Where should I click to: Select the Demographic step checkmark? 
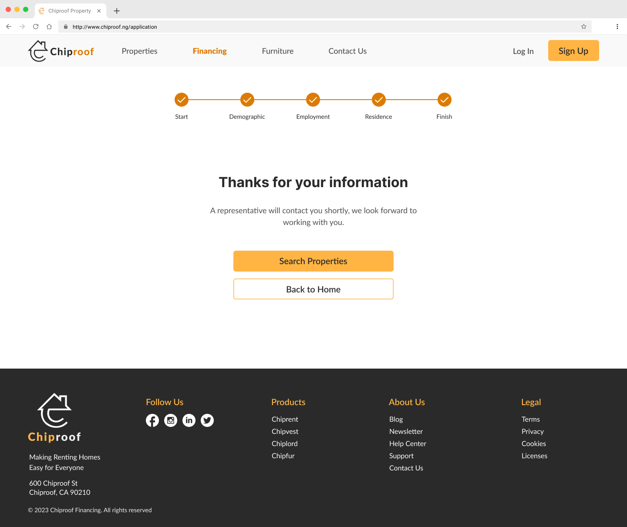coord(247,100)
